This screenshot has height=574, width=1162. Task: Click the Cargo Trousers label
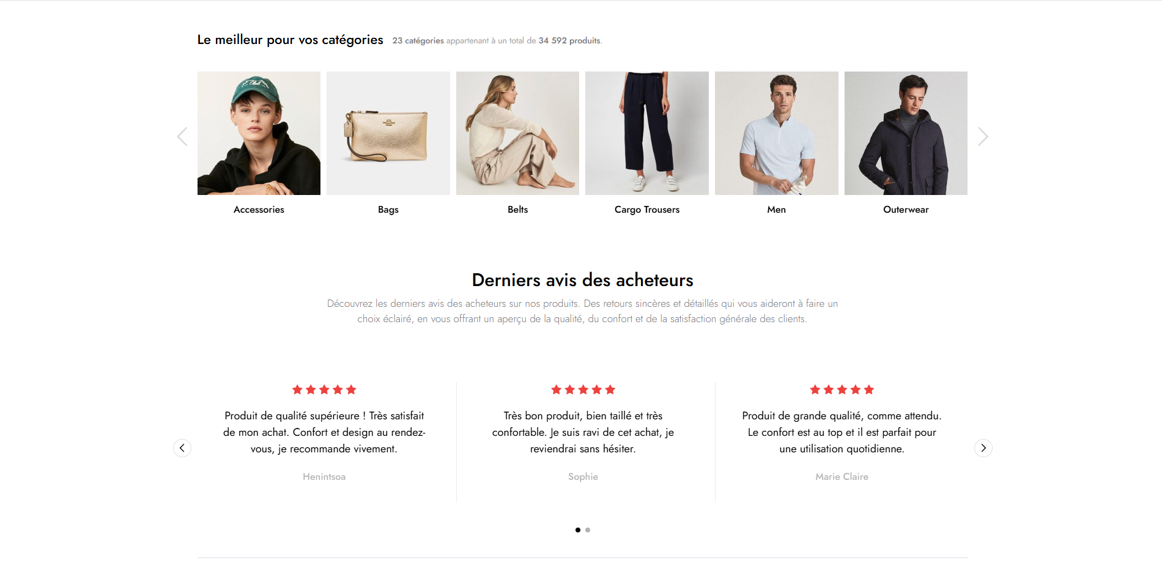point(647,210)
